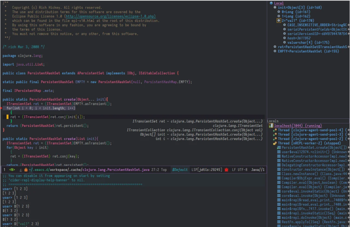This screenshot has width=350, height=227.
Task: Click the stack frame icon for PersistentHashSet.create
Action: pos(280,147)
